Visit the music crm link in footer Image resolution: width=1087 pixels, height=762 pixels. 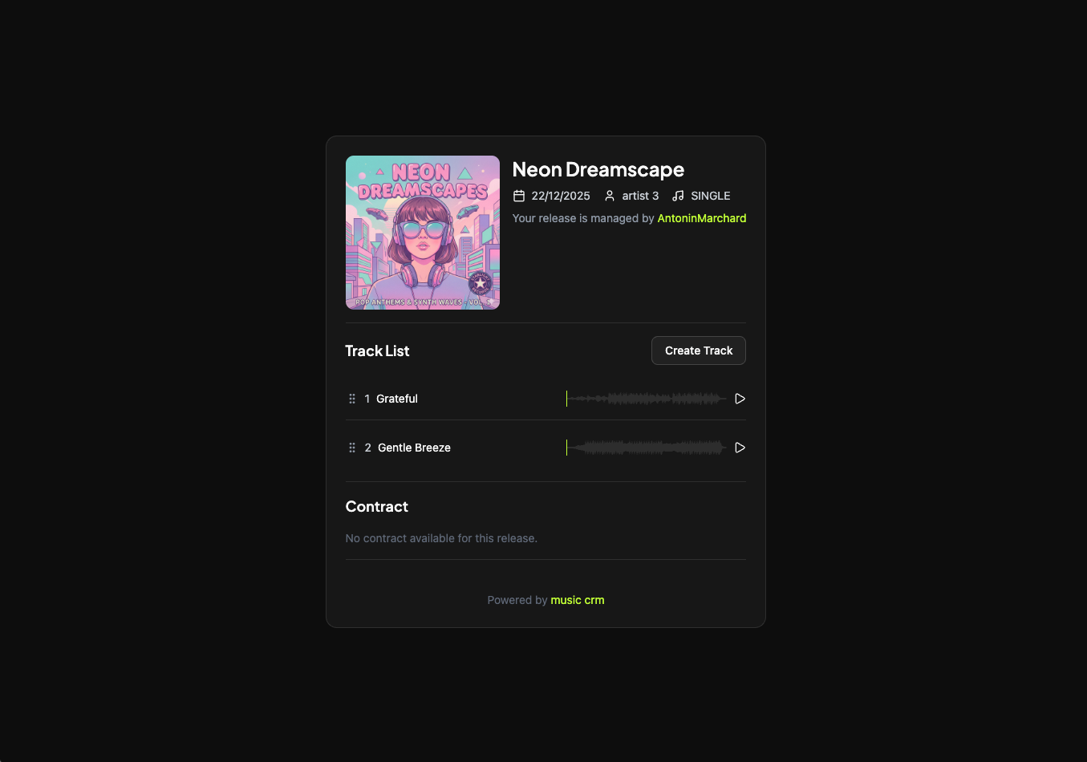tap(577, 599)
